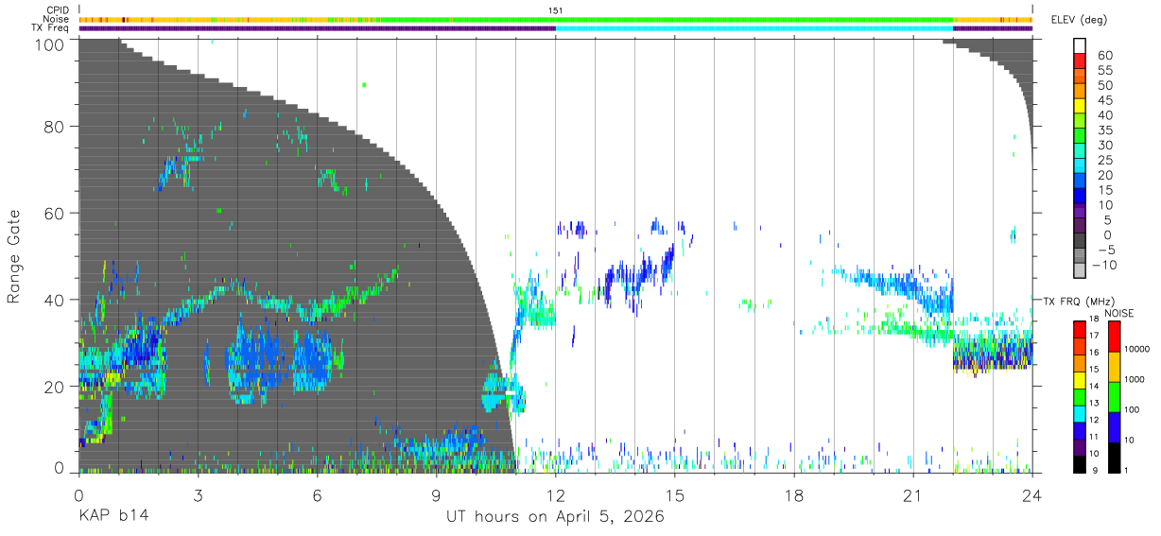Click the CPID value 151
The image size is (1161, 536).
[x=556, y=10]
